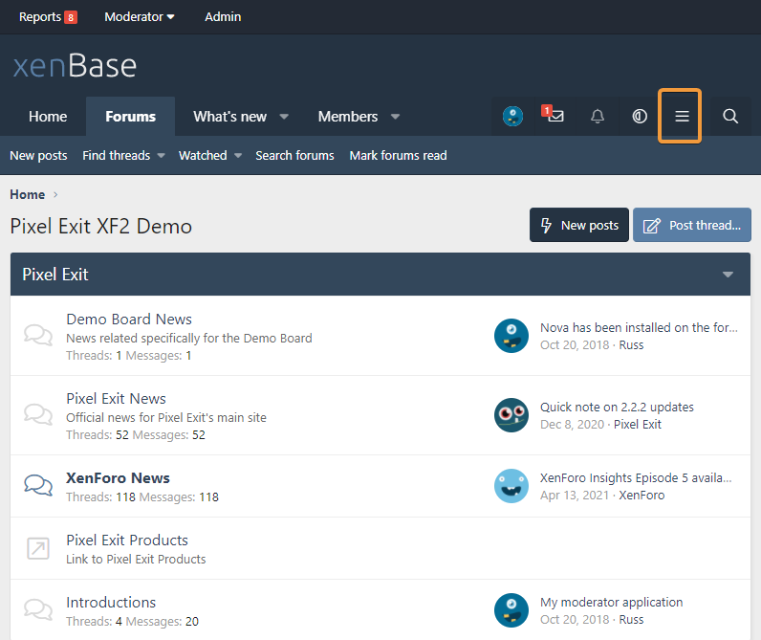The height and width of the screenshot is (640, 761).
Task: Open the Pixel Exit News forum
Action: tap(116, 399)
